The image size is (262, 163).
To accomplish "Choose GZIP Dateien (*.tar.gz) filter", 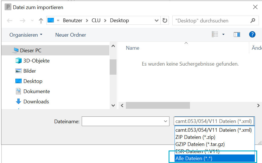I will pyautogui.click(x=214, y=144).
